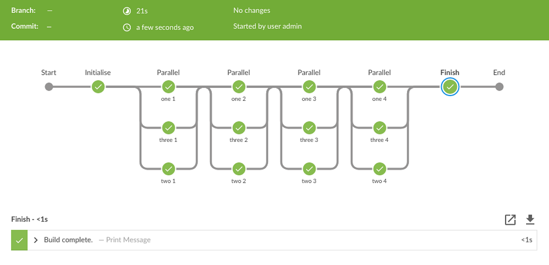Expand the Build complete Print Message step
This screenshot has height=265, width=549.
pyautogui.click(x=35, y=239)
